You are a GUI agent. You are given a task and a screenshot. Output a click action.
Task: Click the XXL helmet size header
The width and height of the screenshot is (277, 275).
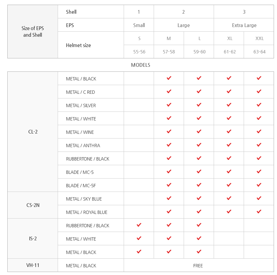[x=259, y=38]
